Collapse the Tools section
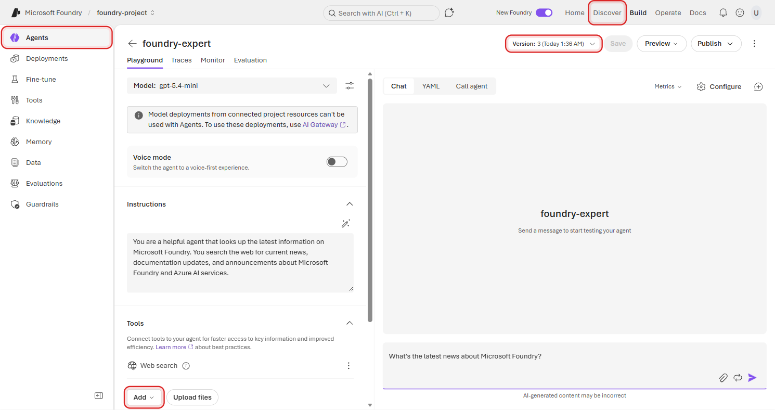Viewport: 775px width, 410px height. coord(350,324)
